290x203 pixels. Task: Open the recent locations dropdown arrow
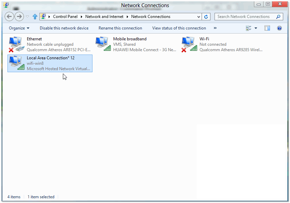pos(28,17)
